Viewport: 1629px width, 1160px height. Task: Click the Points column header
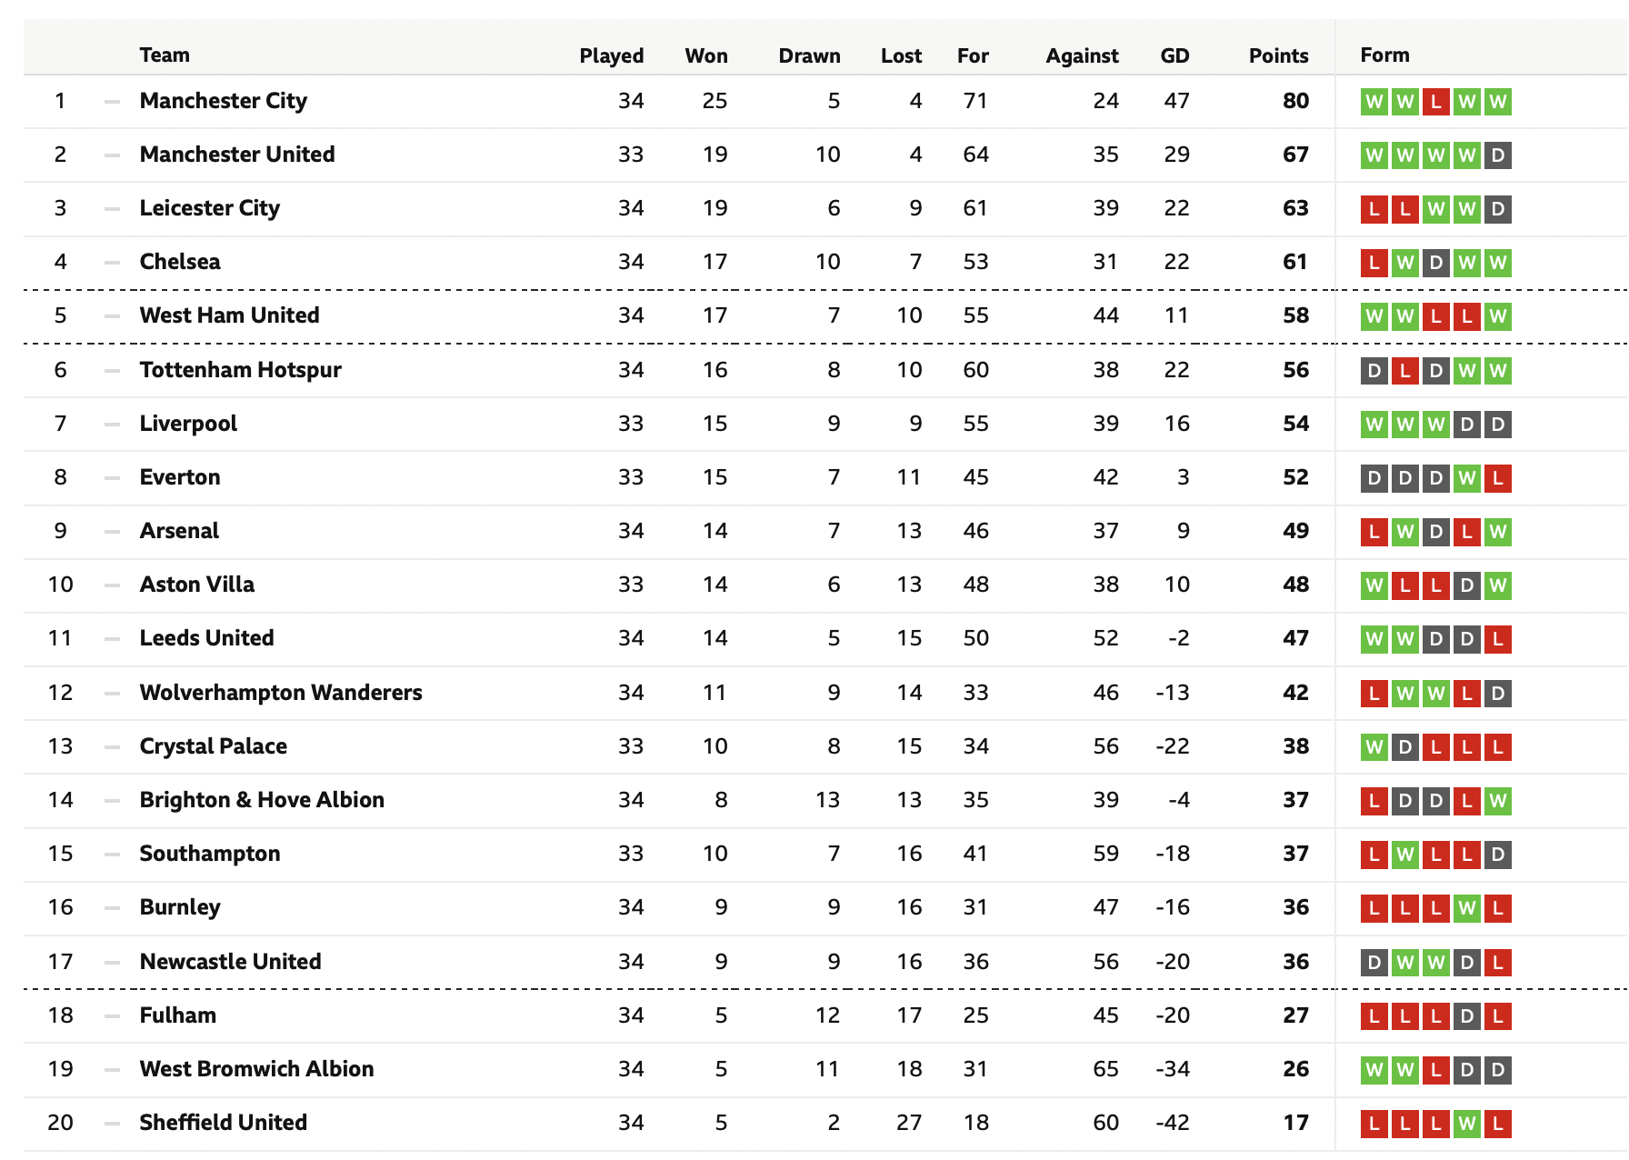tap(1278, 55)
